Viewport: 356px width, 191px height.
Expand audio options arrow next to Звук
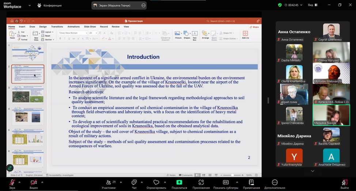point(19,182)
